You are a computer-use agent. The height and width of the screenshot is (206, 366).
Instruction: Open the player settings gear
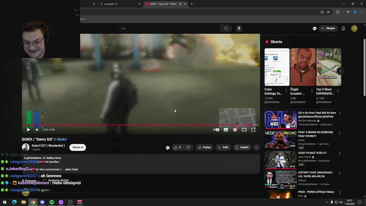235,130
